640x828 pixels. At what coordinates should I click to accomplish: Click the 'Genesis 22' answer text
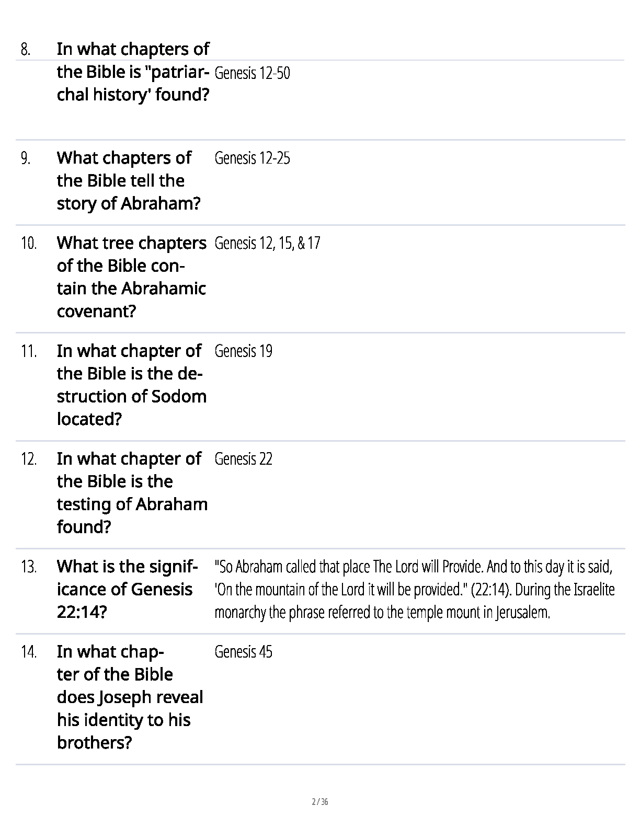pyautogui.click(x=243, y=459)
